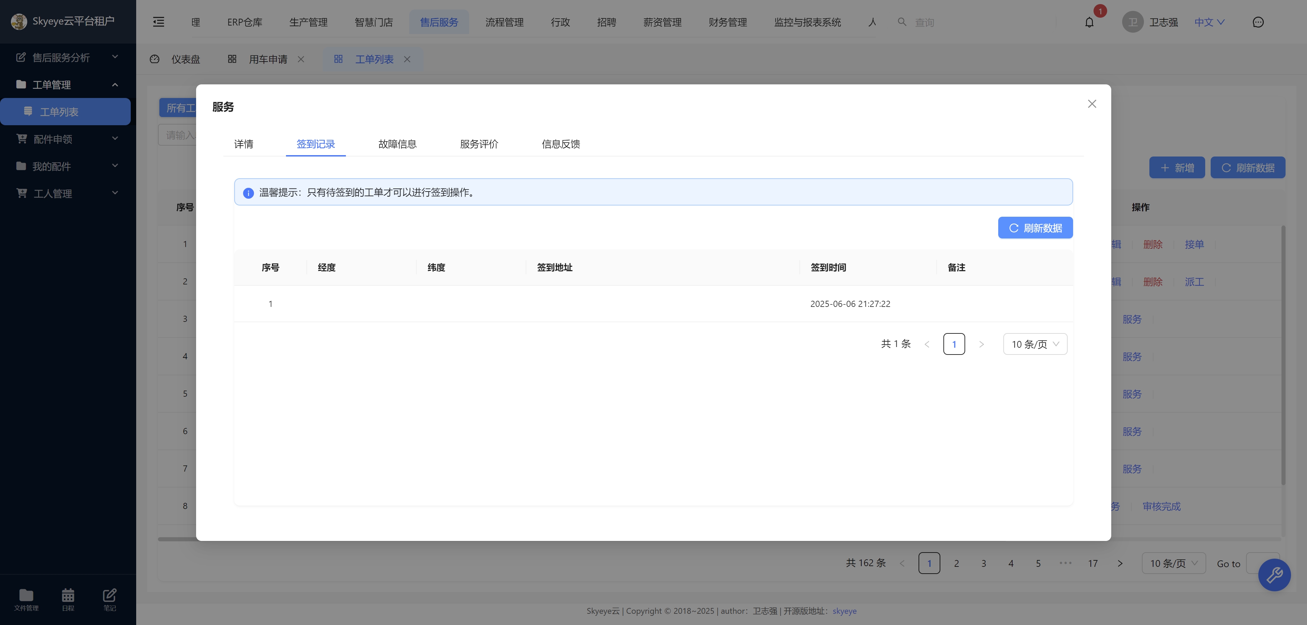This screenshot has height=625, width=1307.
Task: Click background 刷新数据 button next to 新增
Action: (1248, 168)
